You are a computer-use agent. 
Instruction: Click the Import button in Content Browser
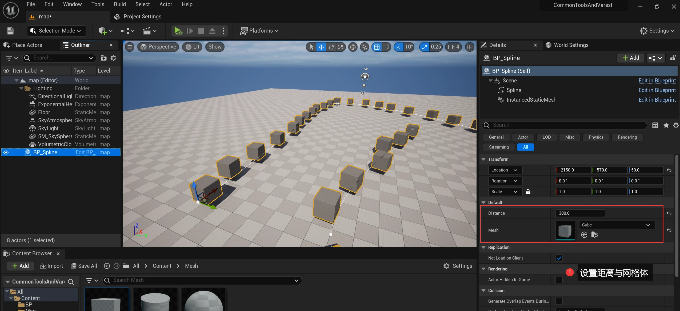click(x=51, y=266)
